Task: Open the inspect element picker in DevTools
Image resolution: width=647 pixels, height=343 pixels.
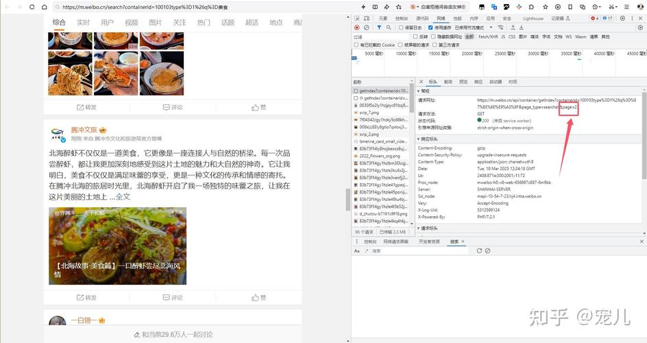Action: tap(357, 19)
